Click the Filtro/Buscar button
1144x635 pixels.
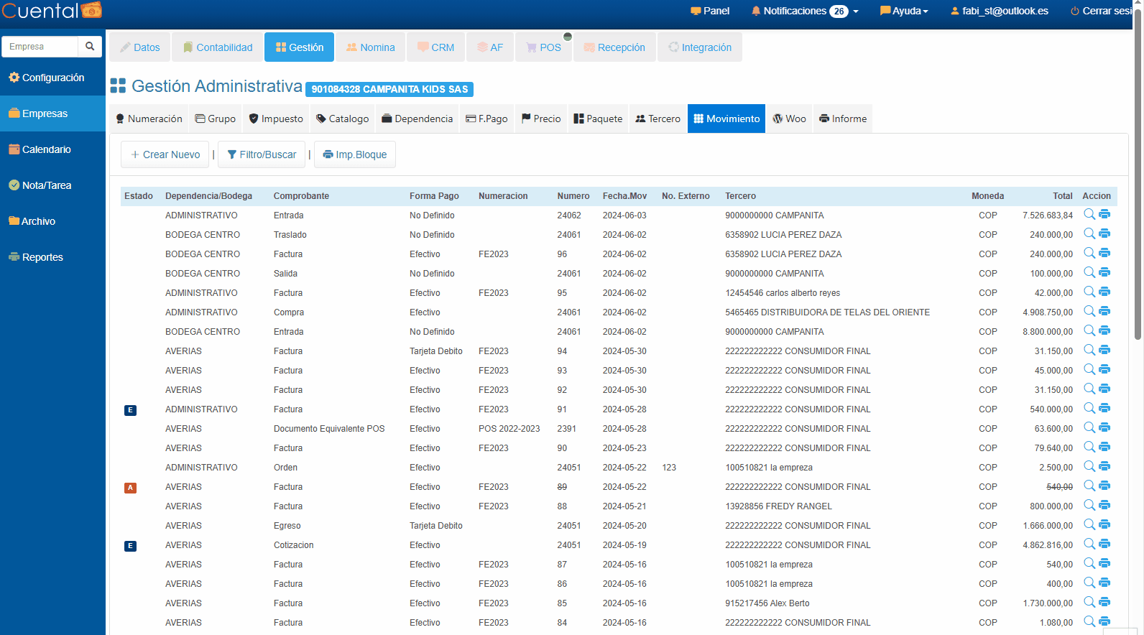[262, 154]
